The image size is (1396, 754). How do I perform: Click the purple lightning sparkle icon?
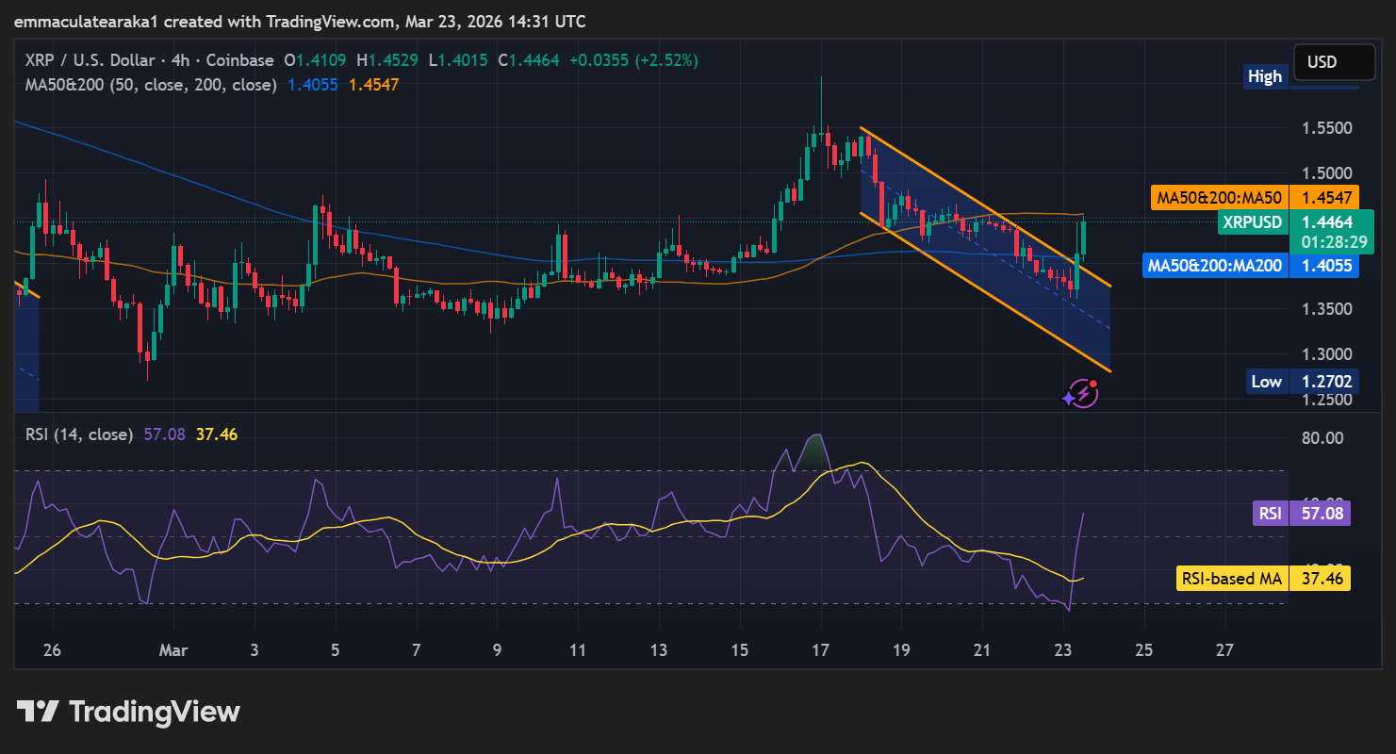coord(1080,393)
